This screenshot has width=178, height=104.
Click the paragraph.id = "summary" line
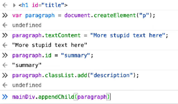(53, 55)
